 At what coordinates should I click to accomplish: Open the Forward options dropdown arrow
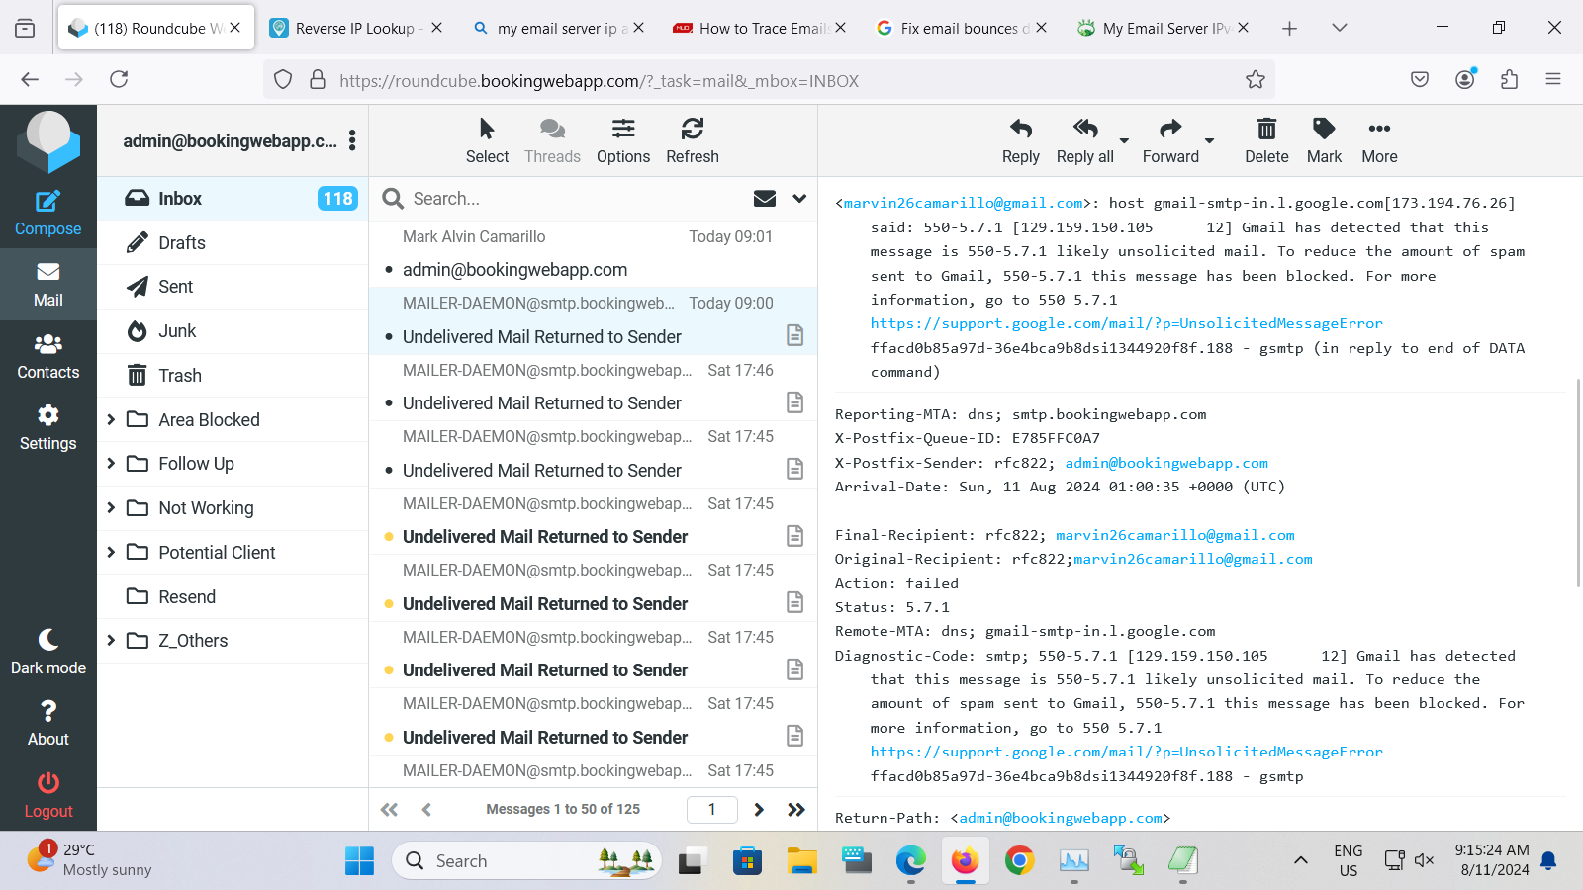[x=1209, y=141]
